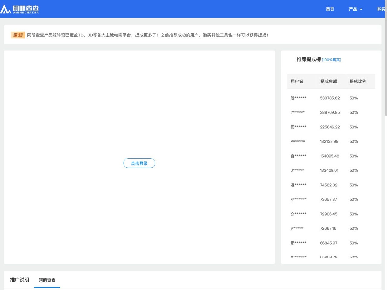
Task: Select the 阿明查查 tab under 推广说明
Action: point(47,280)
